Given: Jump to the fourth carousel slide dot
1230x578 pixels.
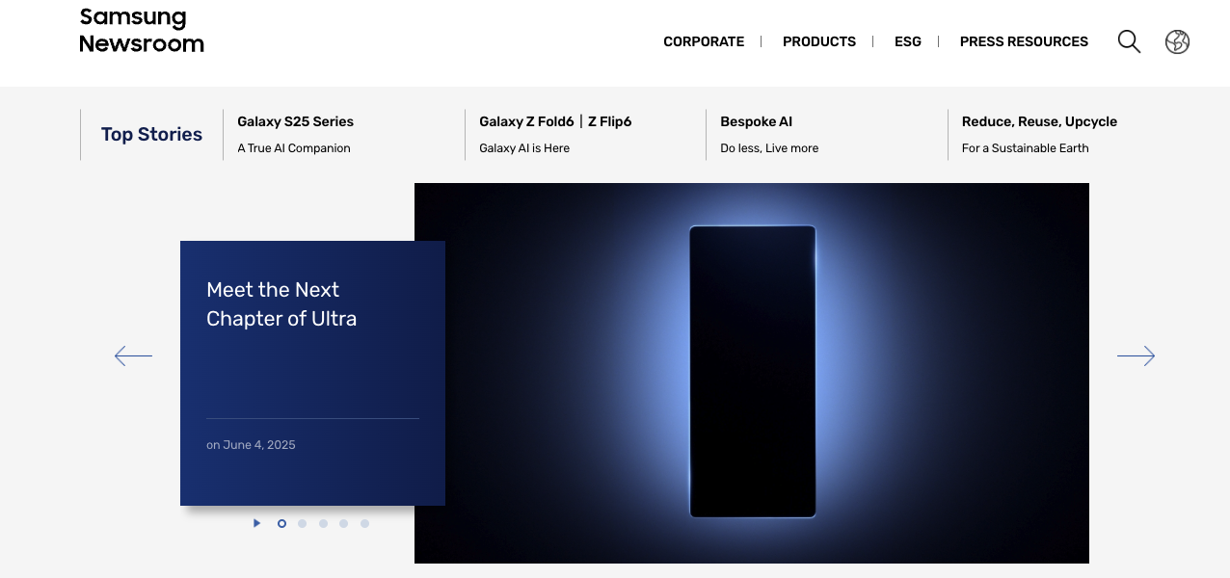Looking at the screenshot, I should [x=343, y=524].
